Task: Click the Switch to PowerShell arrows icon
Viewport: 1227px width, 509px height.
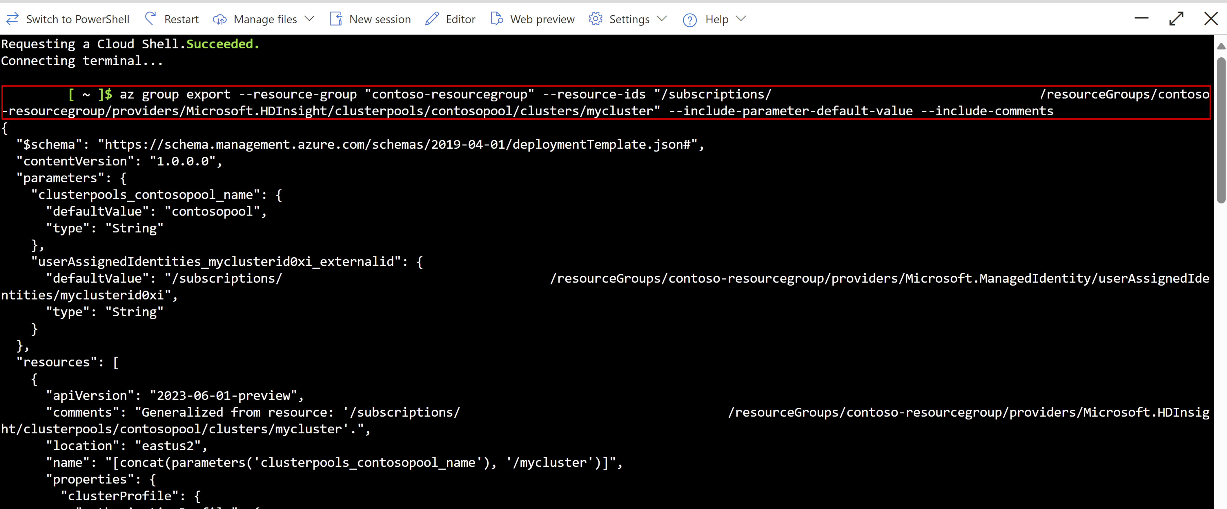Action: coord(12,19)
